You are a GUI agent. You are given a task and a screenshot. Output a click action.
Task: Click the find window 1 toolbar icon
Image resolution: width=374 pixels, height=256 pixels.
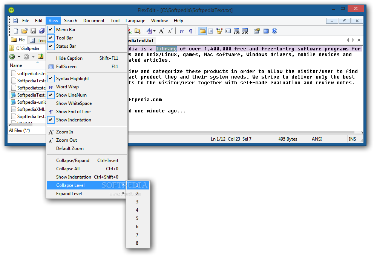[x=236, y=31]
